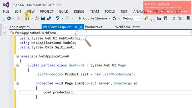The image size is (192, 108).
Task: Click the Save All icon
Action: coord(49,18)
